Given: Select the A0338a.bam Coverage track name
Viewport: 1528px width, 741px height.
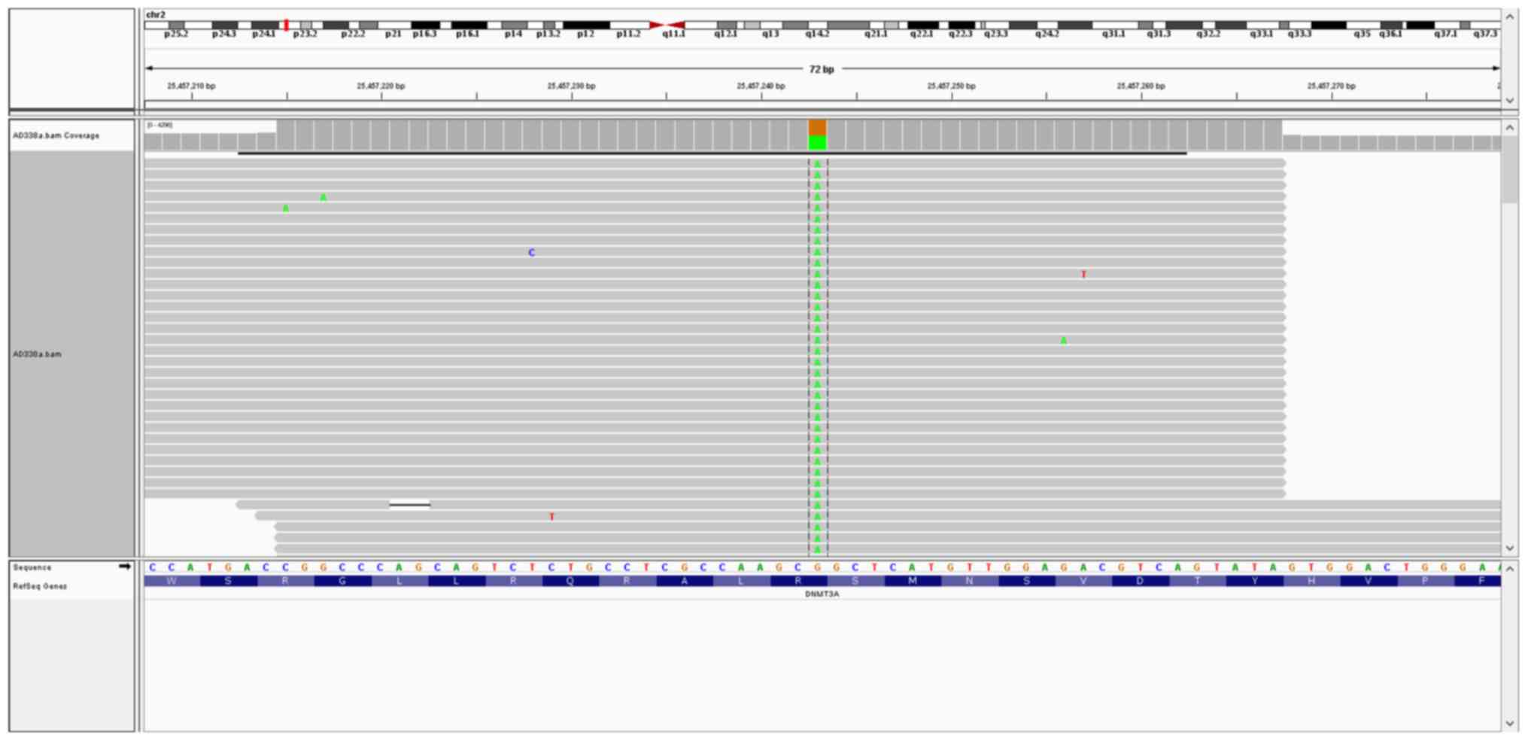Looking at the screenshot, I should click(56, 135).
